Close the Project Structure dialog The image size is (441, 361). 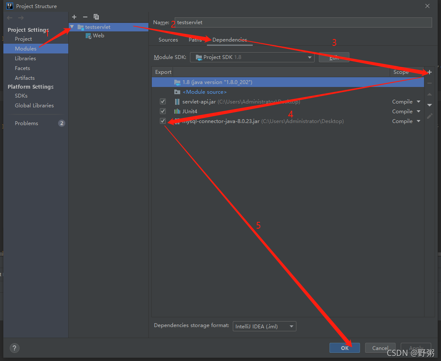point(427,6)
